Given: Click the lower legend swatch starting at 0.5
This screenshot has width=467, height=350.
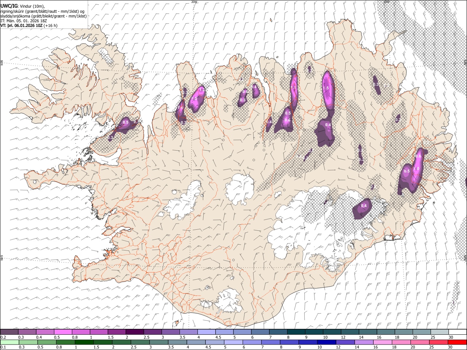Looking at the screenshot, I should [x=47, y=342].
